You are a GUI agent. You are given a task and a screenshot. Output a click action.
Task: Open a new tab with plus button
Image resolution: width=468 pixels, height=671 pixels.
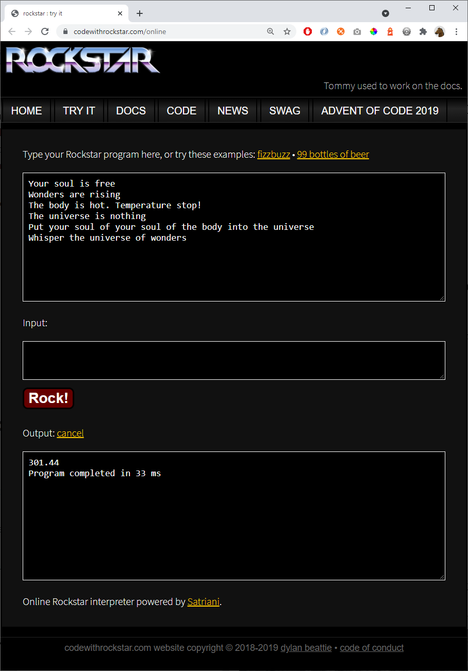click(x=140, y=13)
